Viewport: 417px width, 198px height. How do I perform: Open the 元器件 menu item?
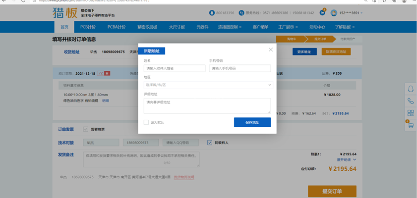(x=203, y=27)
